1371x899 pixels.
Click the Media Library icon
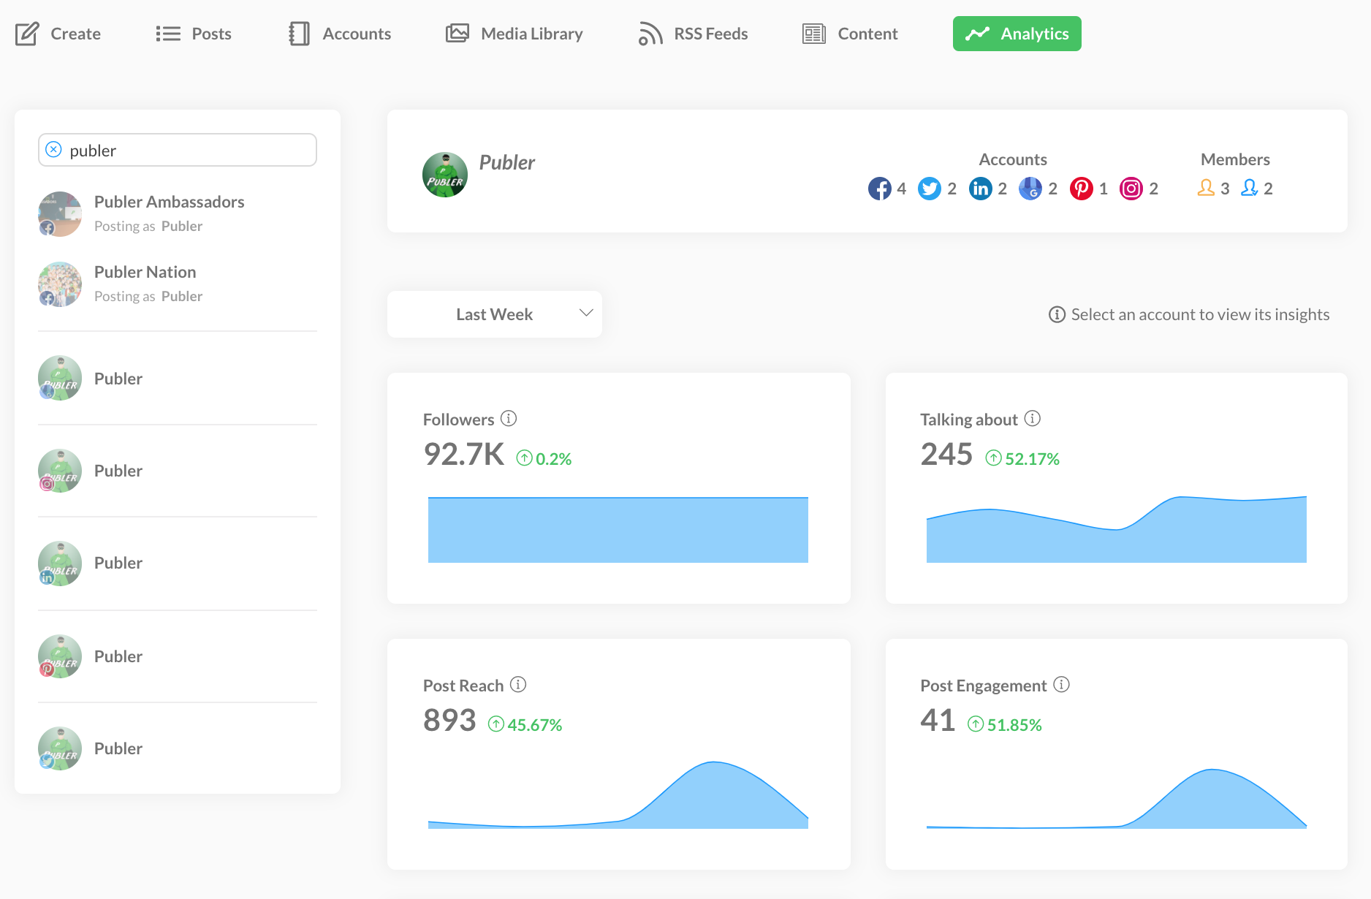(457, 33)
